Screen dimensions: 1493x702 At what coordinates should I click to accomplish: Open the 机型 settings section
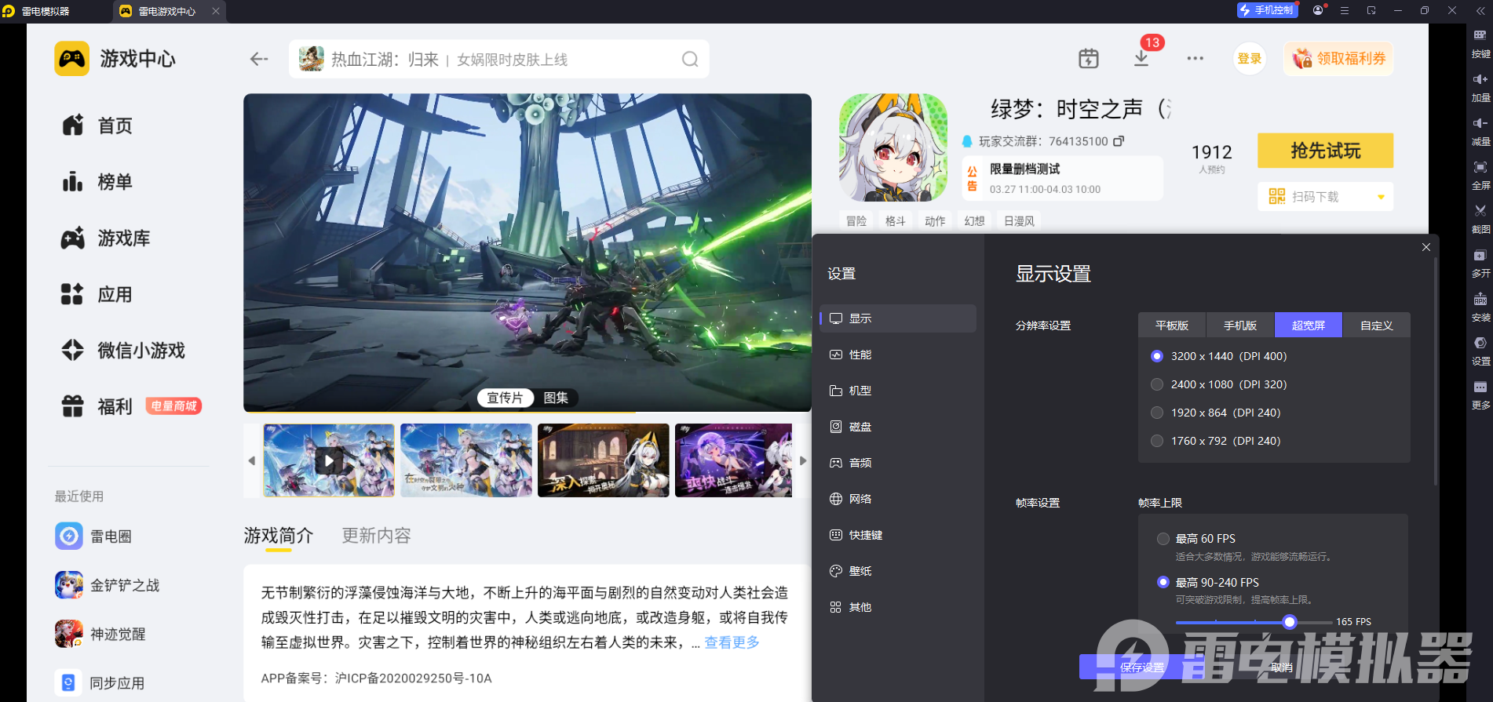(x=898, y=391)
